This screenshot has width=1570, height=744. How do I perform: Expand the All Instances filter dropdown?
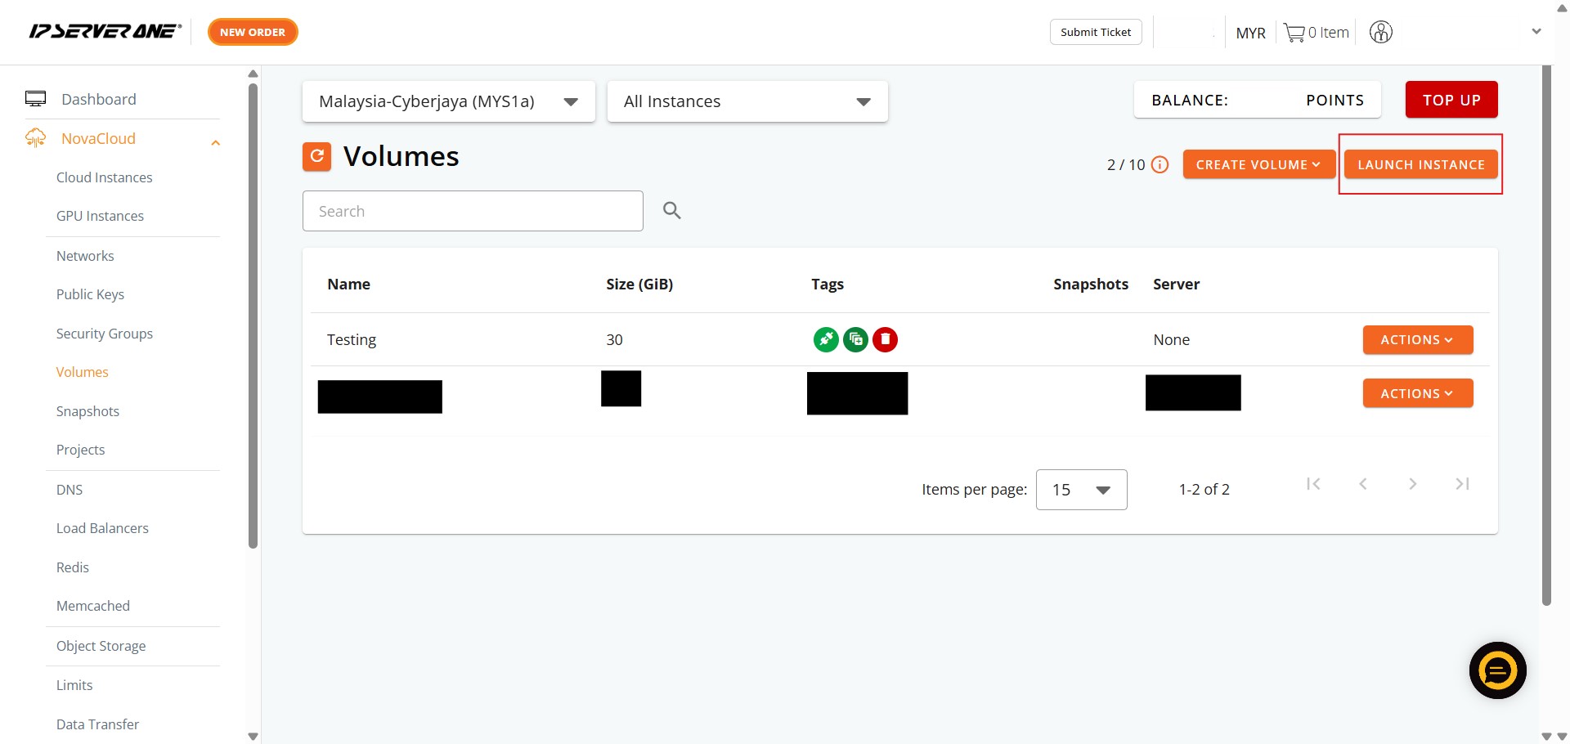[747, 101]
